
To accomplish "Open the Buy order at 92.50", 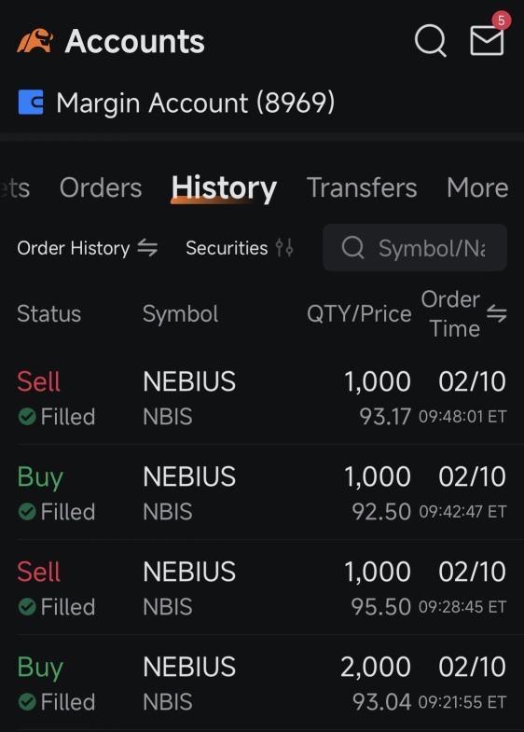I will [x=262, y=492].
